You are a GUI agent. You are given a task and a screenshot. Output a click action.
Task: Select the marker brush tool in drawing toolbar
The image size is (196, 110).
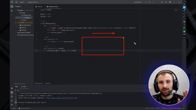point(184,10)
